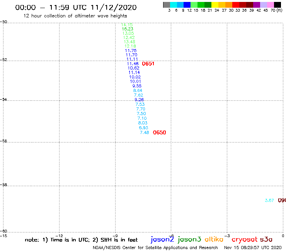Click the -52 latitude axis label
This screenshot has height=251, width=286.
pyautogui.click(x=3, y=60)
